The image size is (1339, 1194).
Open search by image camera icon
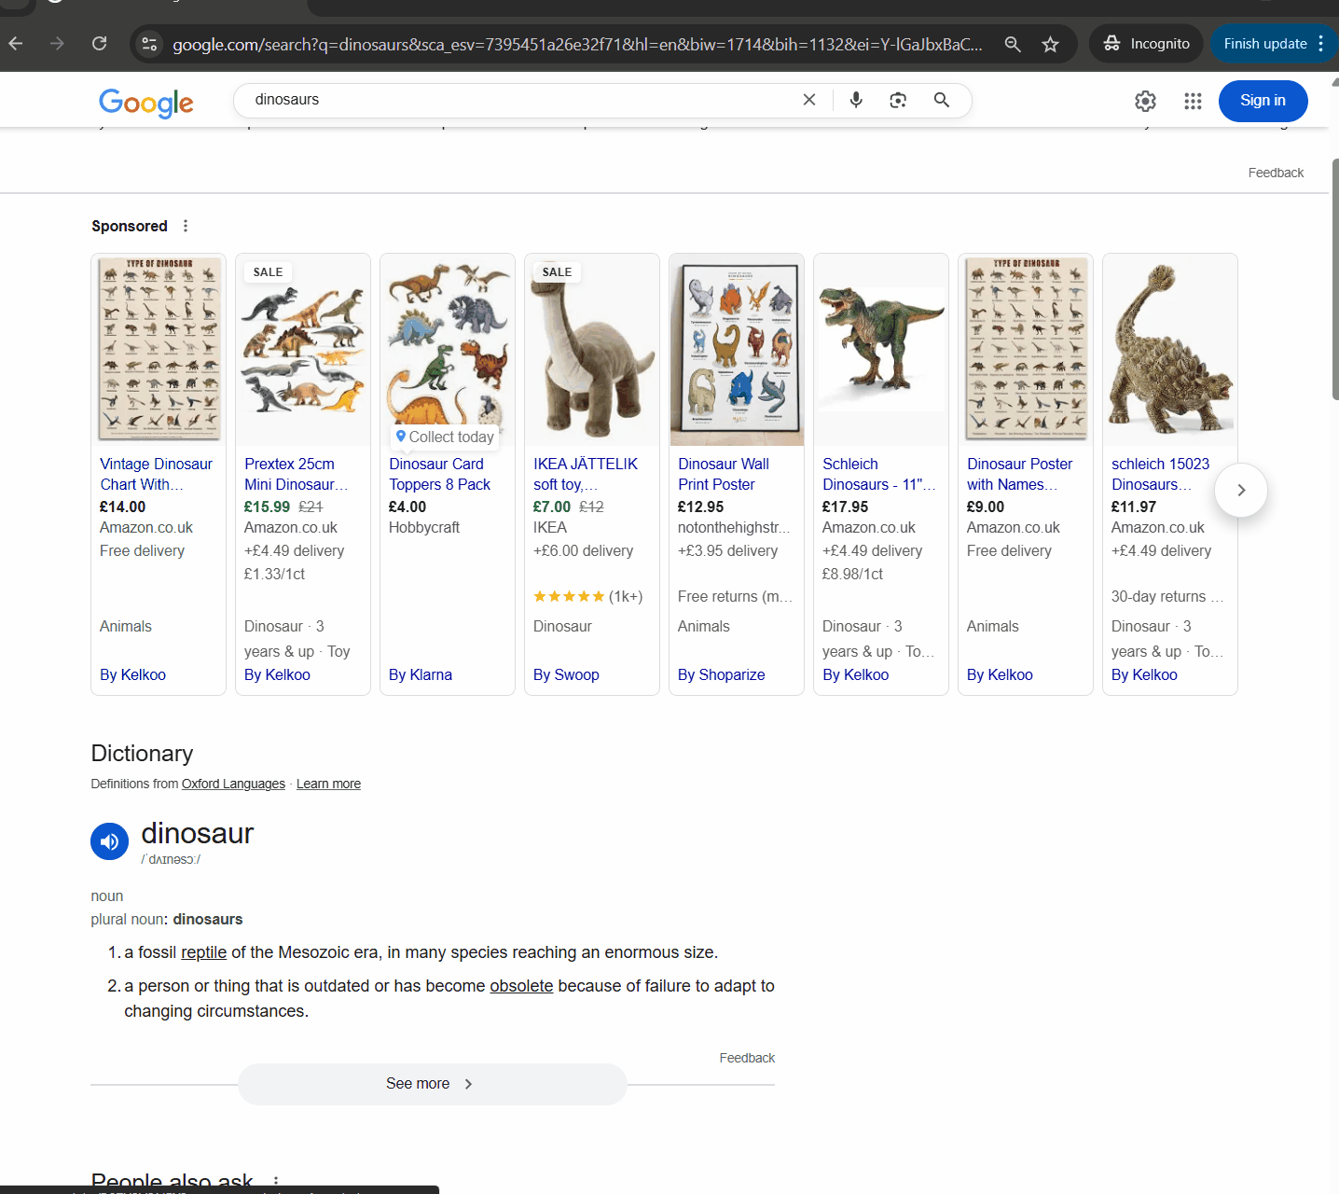pos(898,100)
